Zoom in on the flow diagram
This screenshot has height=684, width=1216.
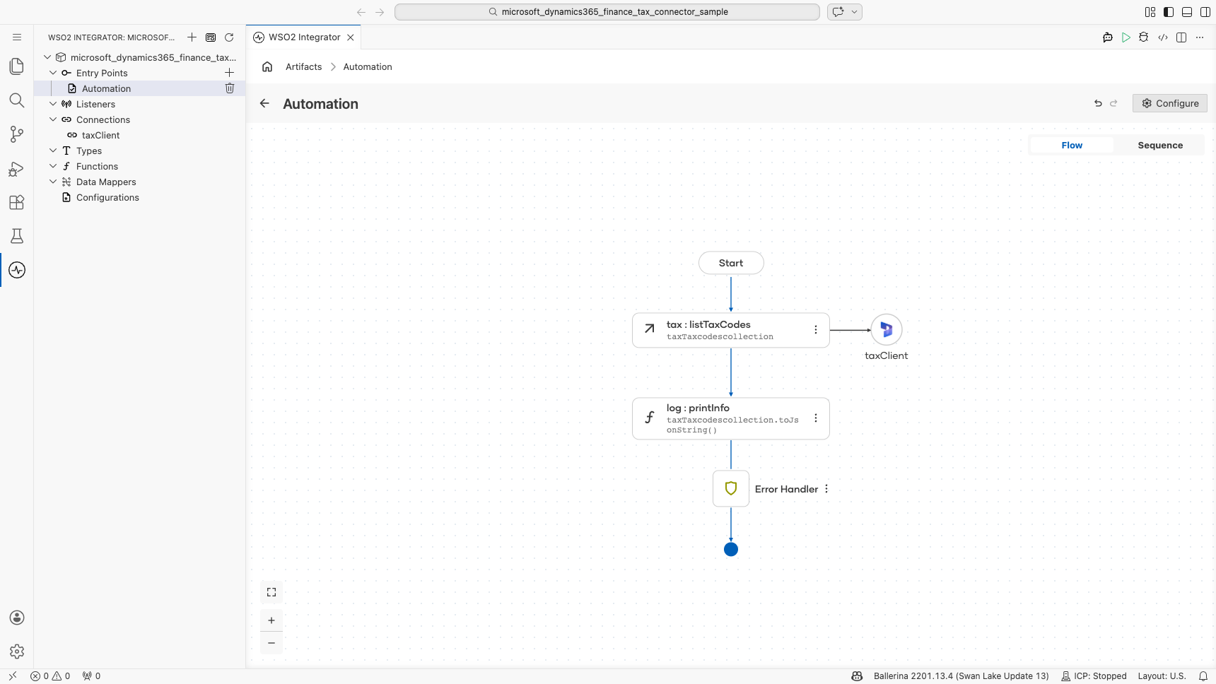tap(271, 620)
